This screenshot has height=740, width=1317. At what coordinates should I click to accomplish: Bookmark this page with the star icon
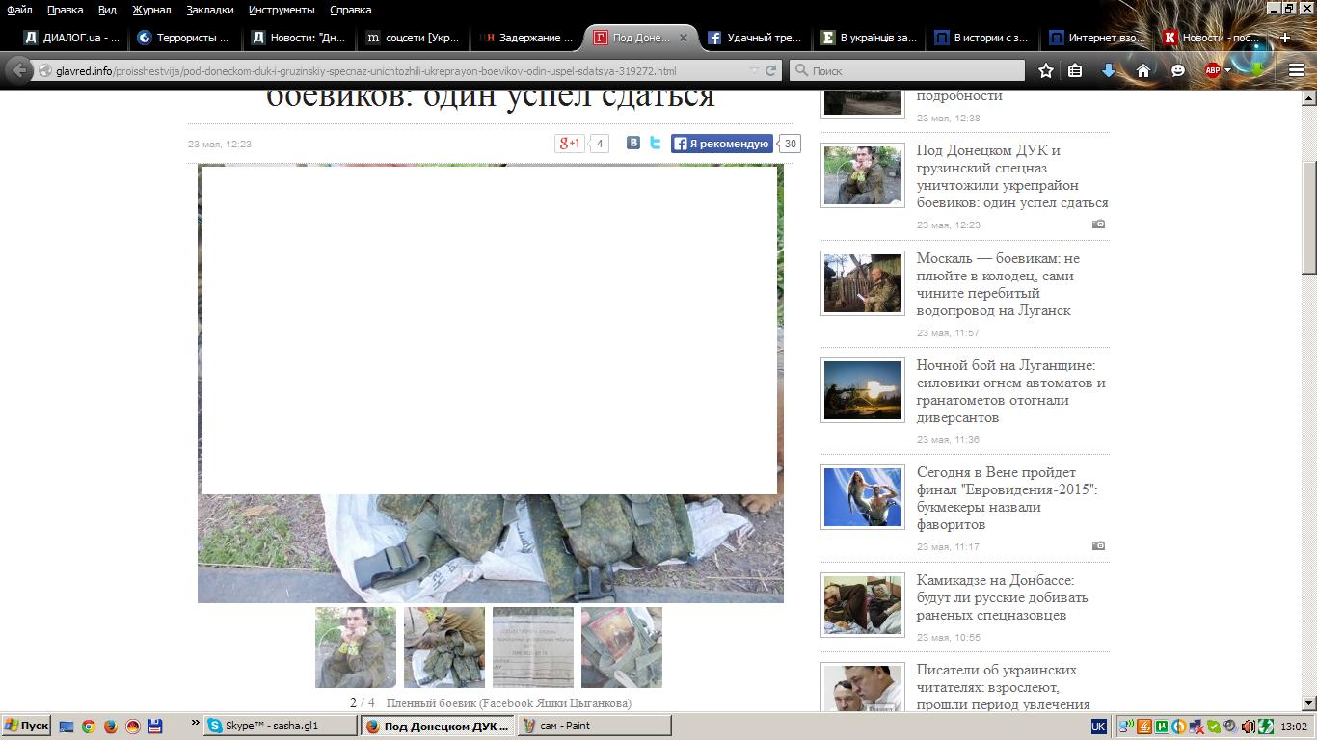coord(1046,70)
